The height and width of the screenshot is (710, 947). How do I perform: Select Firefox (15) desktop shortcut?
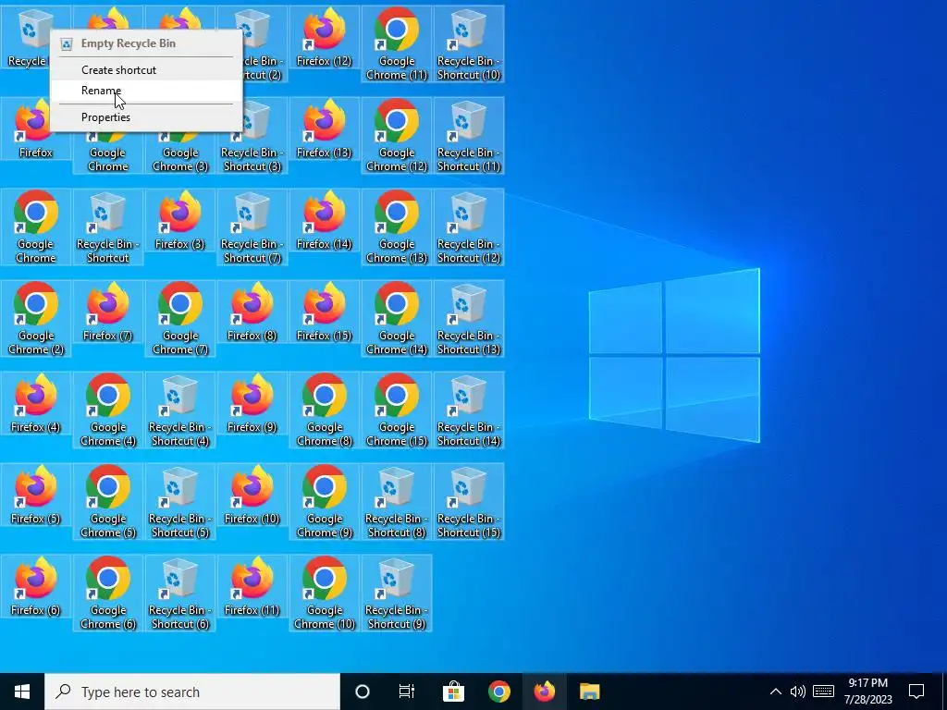pos(325,312)
